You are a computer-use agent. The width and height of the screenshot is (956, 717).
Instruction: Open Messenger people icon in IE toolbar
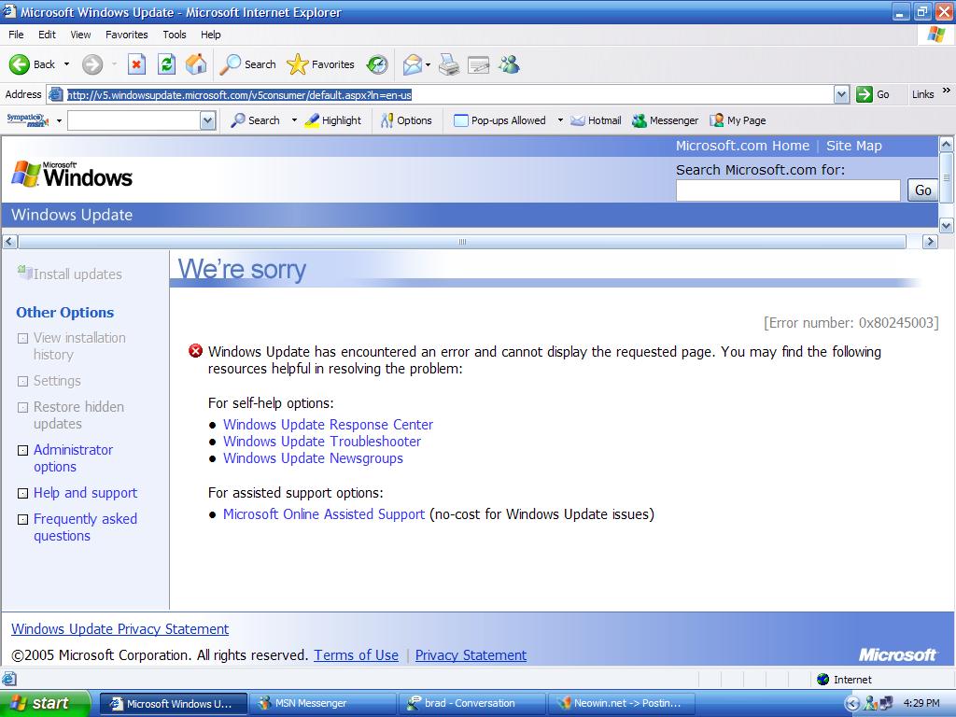(x=509, y=64)
